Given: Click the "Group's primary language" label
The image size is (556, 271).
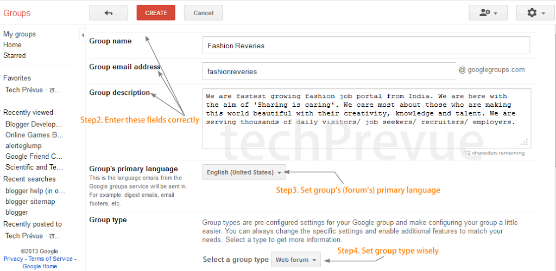Looking at the screenshot, I should (134, 169).
